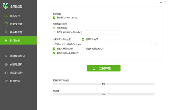Open the 播放器配置 menu item
Image resolution: width=170 pixels, height=110 pixels.
(x=19, y=32)
